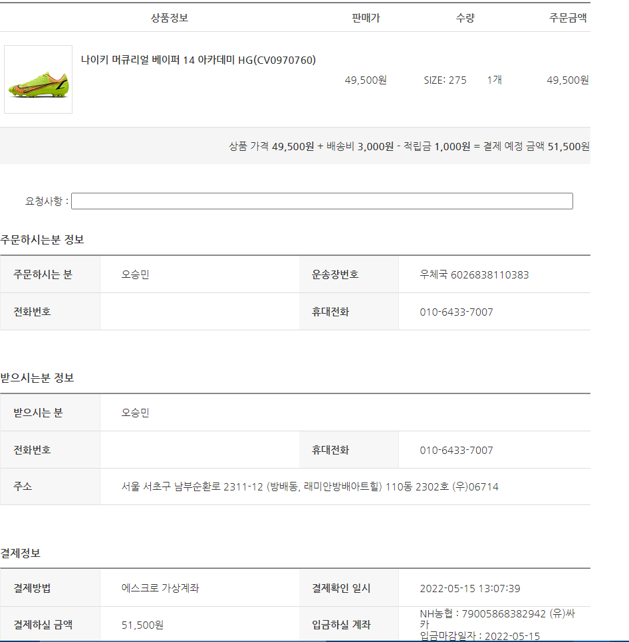Viewport: 629px width, 642px height.
Task: Click the recipient name 오승민
Action: [x=135, y=413]
